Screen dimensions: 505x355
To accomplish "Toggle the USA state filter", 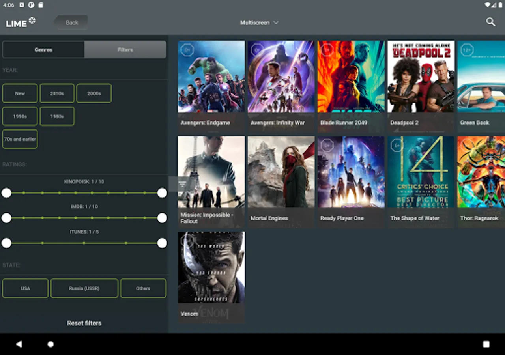I will 25,288.
